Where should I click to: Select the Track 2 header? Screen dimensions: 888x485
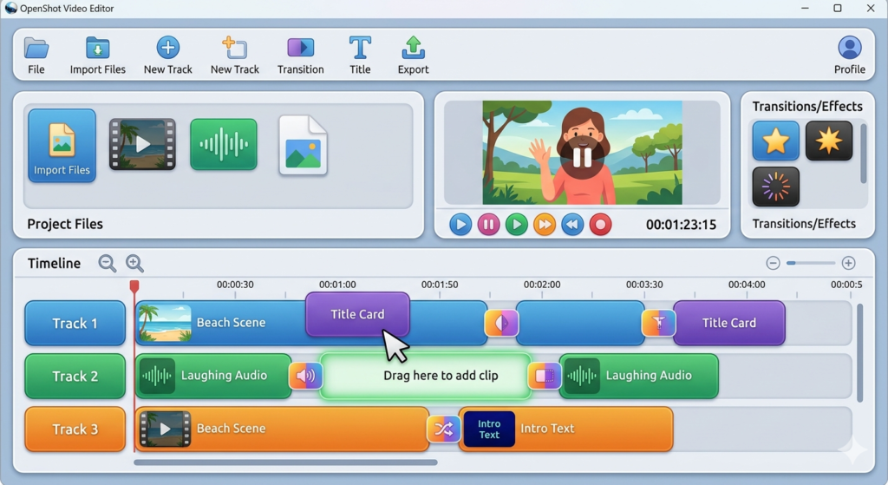(x=75, y=377)
